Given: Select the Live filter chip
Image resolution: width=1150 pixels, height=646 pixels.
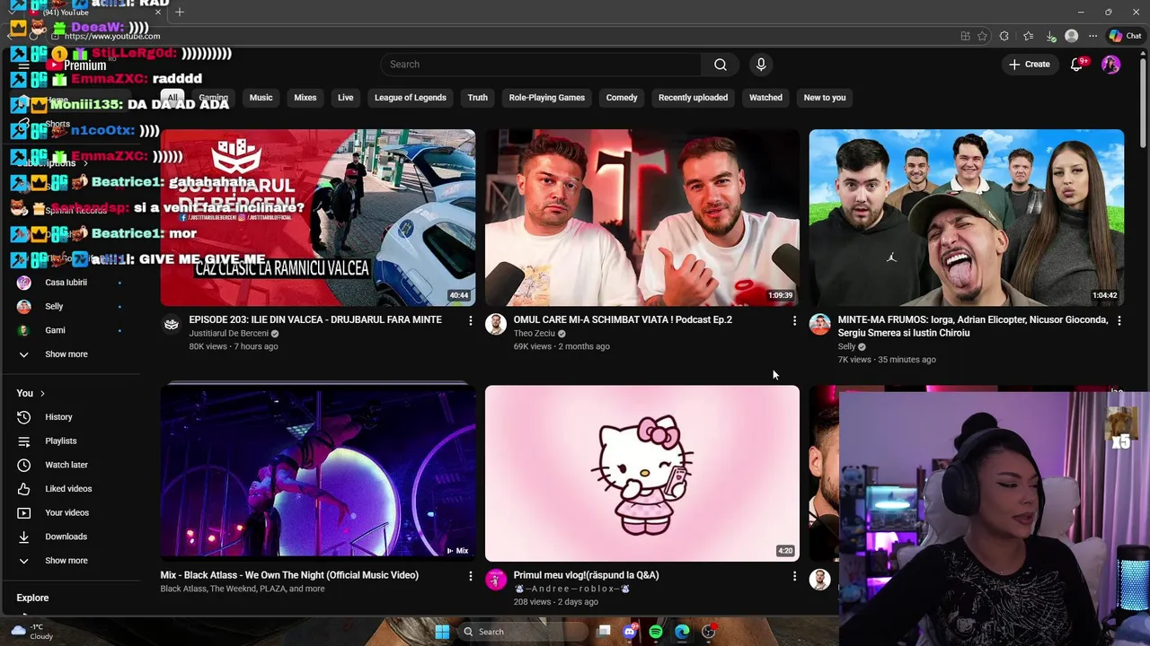Looking at the screenshot, I should pos(346,98).
